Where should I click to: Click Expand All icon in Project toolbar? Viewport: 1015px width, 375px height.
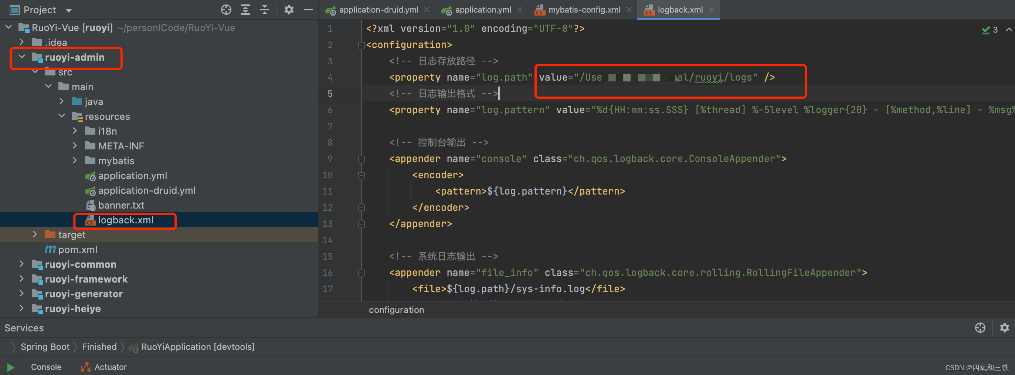(x=245, y=10)
